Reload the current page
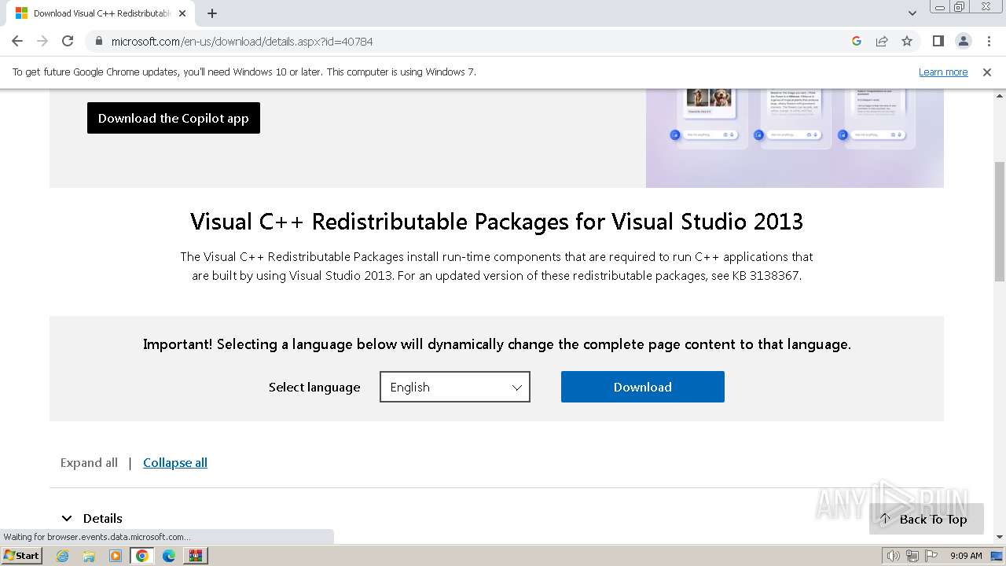This screenshot has height=566, width=1006. pos(68,41)
